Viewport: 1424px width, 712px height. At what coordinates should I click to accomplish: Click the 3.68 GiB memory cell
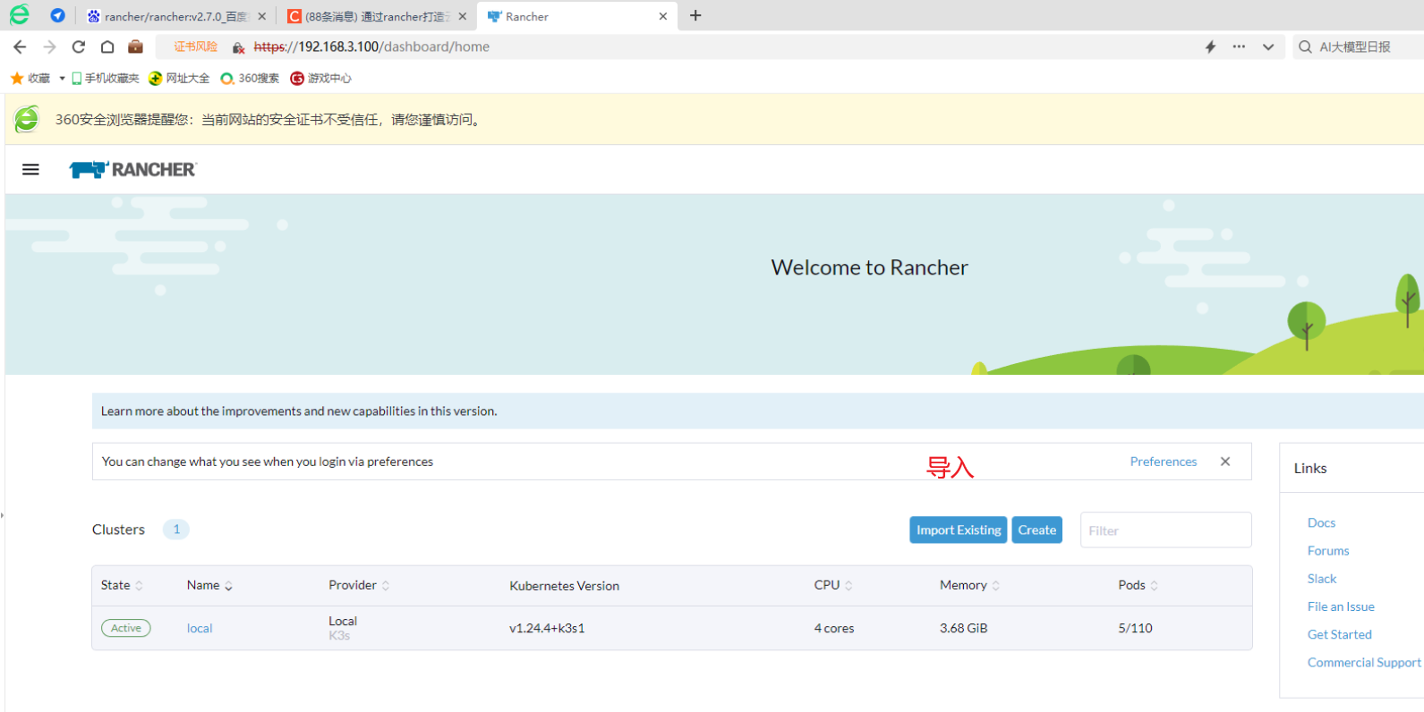coord(963,628)
